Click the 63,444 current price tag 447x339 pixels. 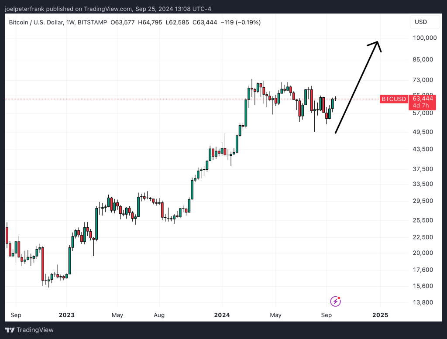tap(422, 99)
